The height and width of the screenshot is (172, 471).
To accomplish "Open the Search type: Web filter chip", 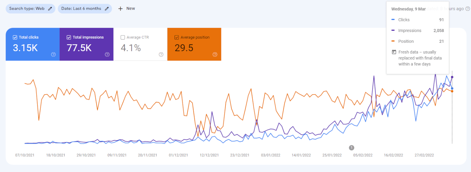I will pyautogui.click(x=27, y=9).
